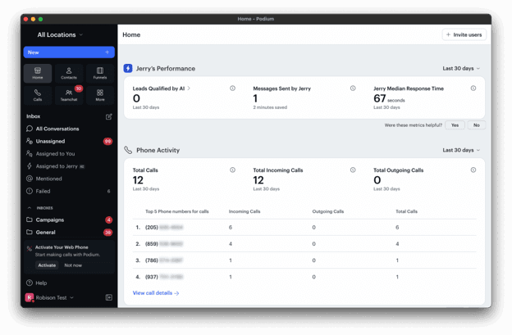This screenshot has height=335, width=512.
Task: Answer Yes to metrics helpful
Action: click(x=455, y=125)
